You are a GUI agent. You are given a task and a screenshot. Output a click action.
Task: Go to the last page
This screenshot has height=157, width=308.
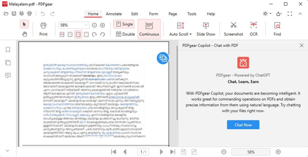(173, 152)
